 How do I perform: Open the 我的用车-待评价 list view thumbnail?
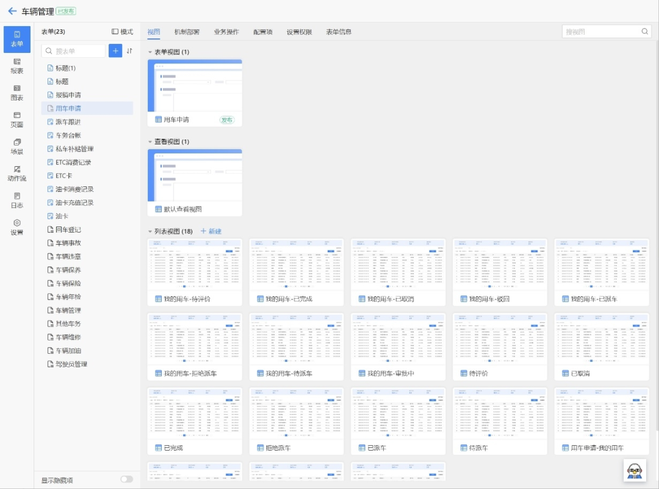click(195, 272)
